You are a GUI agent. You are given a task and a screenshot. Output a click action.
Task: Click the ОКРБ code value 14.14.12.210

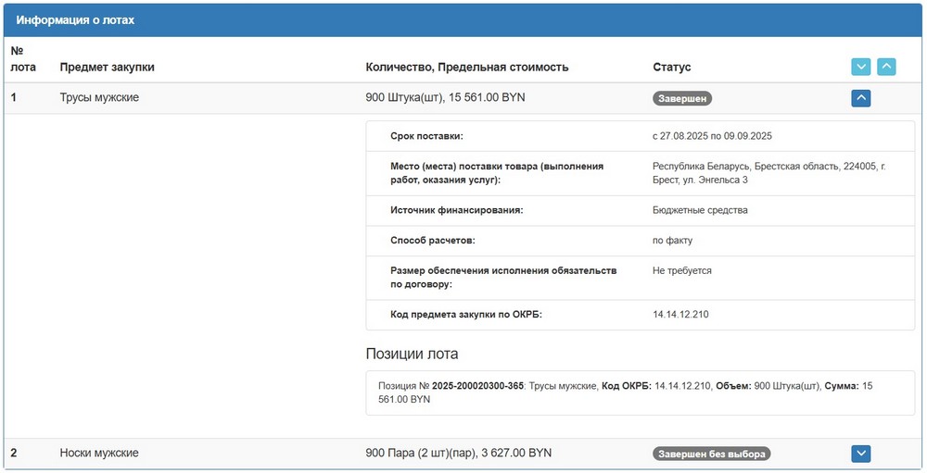coord(680,315)
